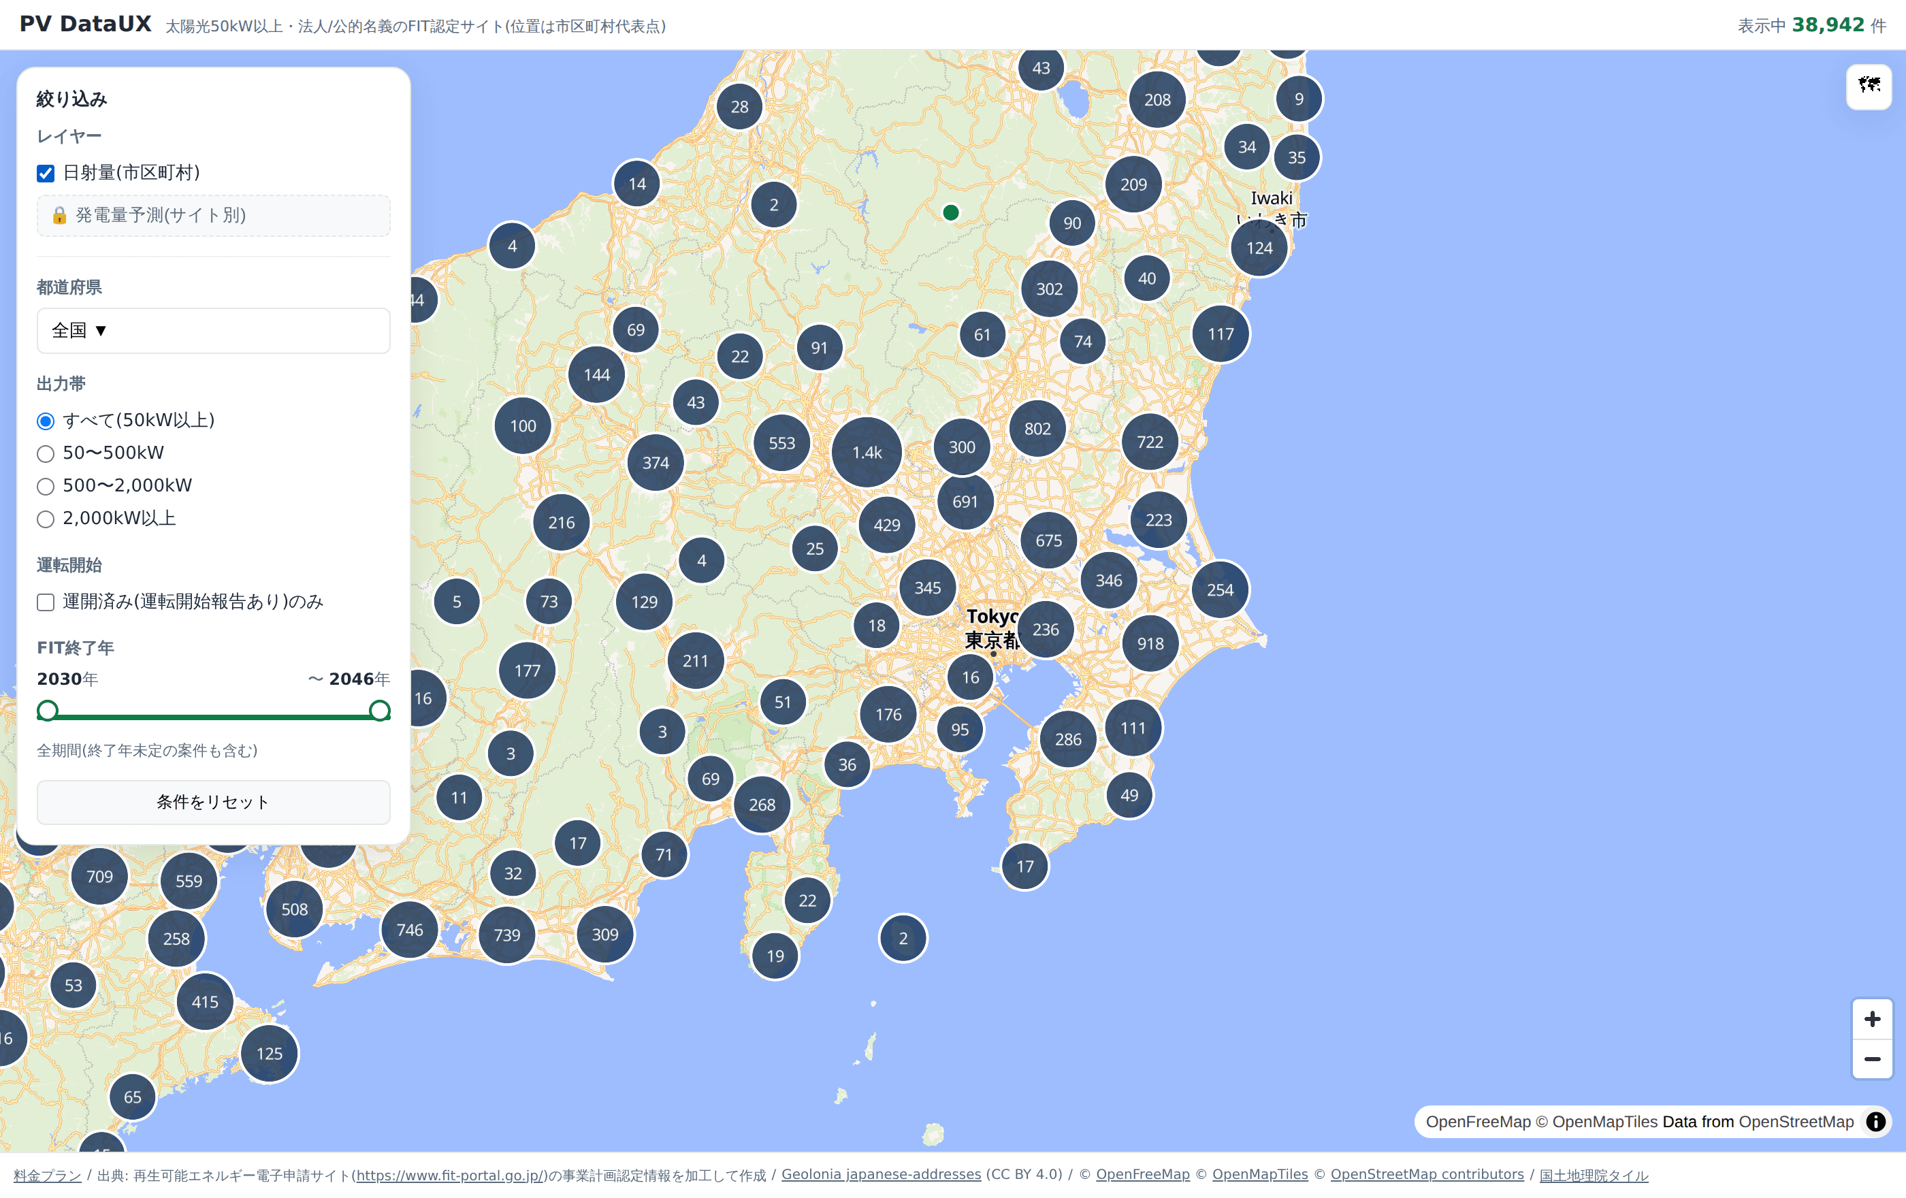Open the basemap switcher map icon
This screenshot has width=1906, height=1198.
click(1869, 86)
